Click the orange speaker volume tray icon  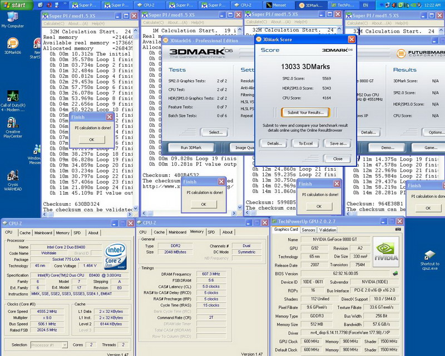(x=394, y=5)
